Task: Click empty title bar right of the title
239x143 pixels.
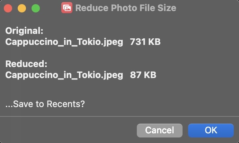Action: point(208,8)
